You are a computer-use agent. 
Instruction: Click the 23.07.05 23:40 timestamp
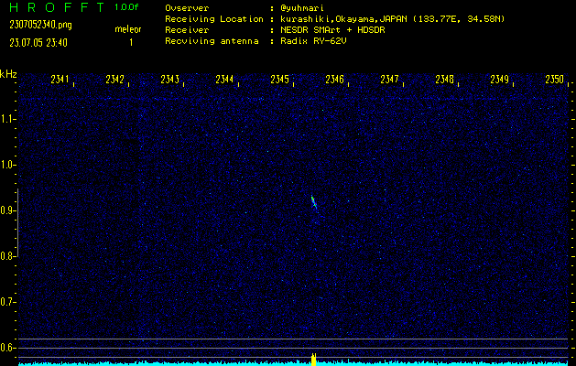38,42
